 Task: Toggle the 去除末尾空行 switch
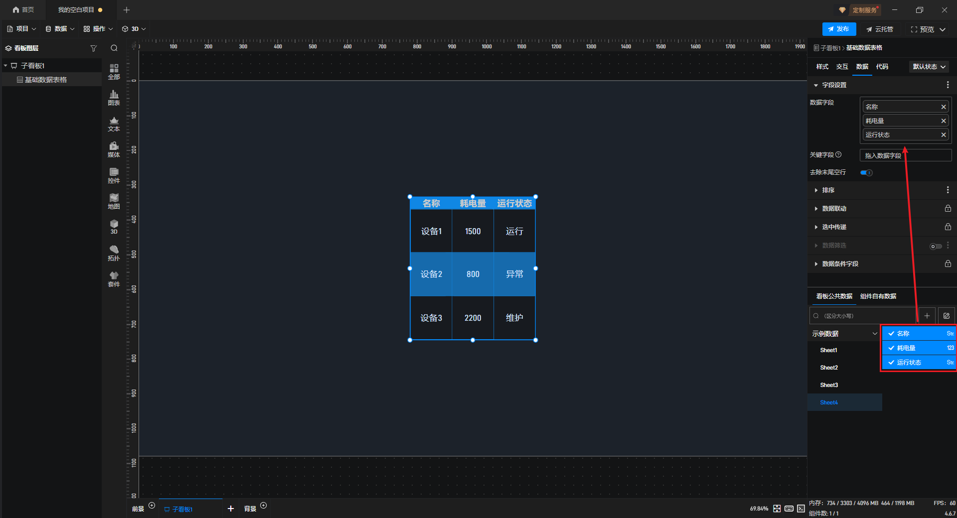(866, 173)
